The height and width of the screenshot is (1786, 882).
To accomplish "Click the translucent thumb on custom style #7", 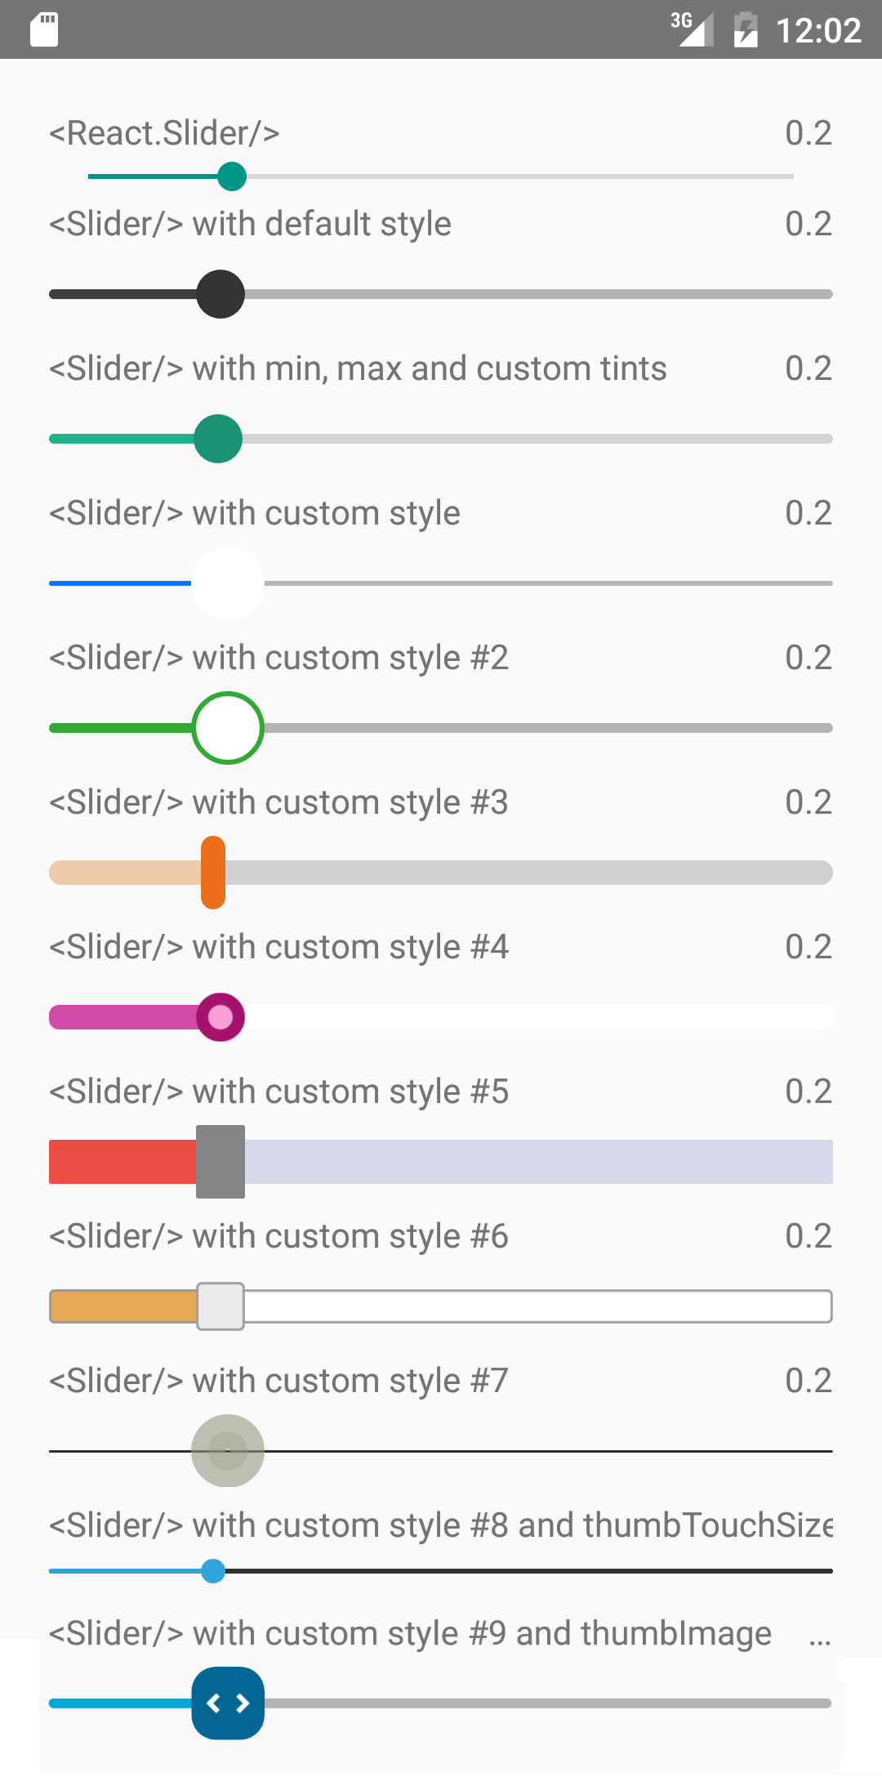I will (x=227, y=1449).
